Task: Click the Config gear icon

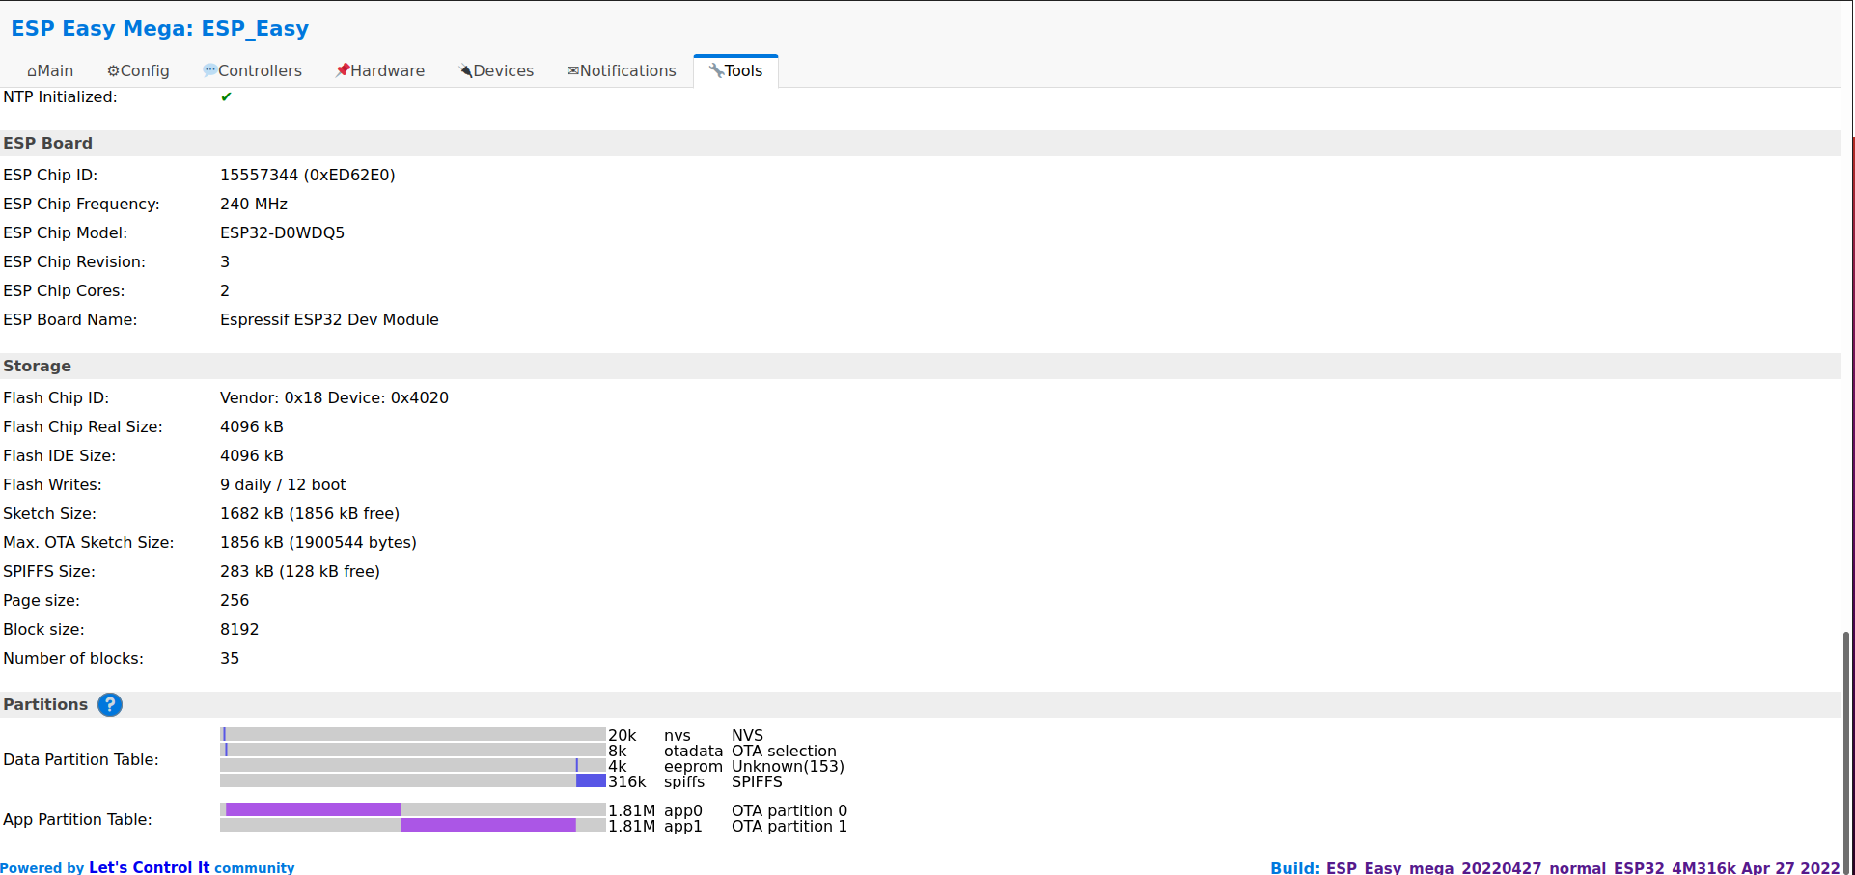Action: coord(113,71)
